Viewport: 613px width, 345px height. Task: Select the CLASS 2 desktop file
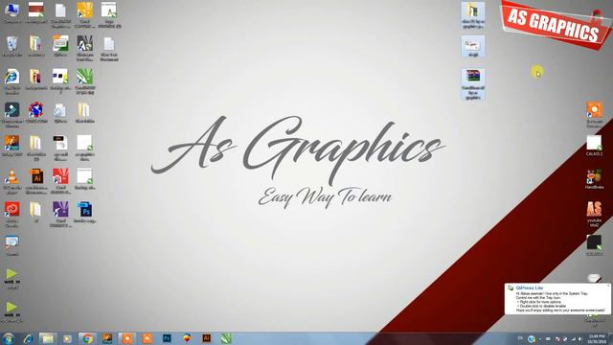pyautogui.click(x=594, y=146)
